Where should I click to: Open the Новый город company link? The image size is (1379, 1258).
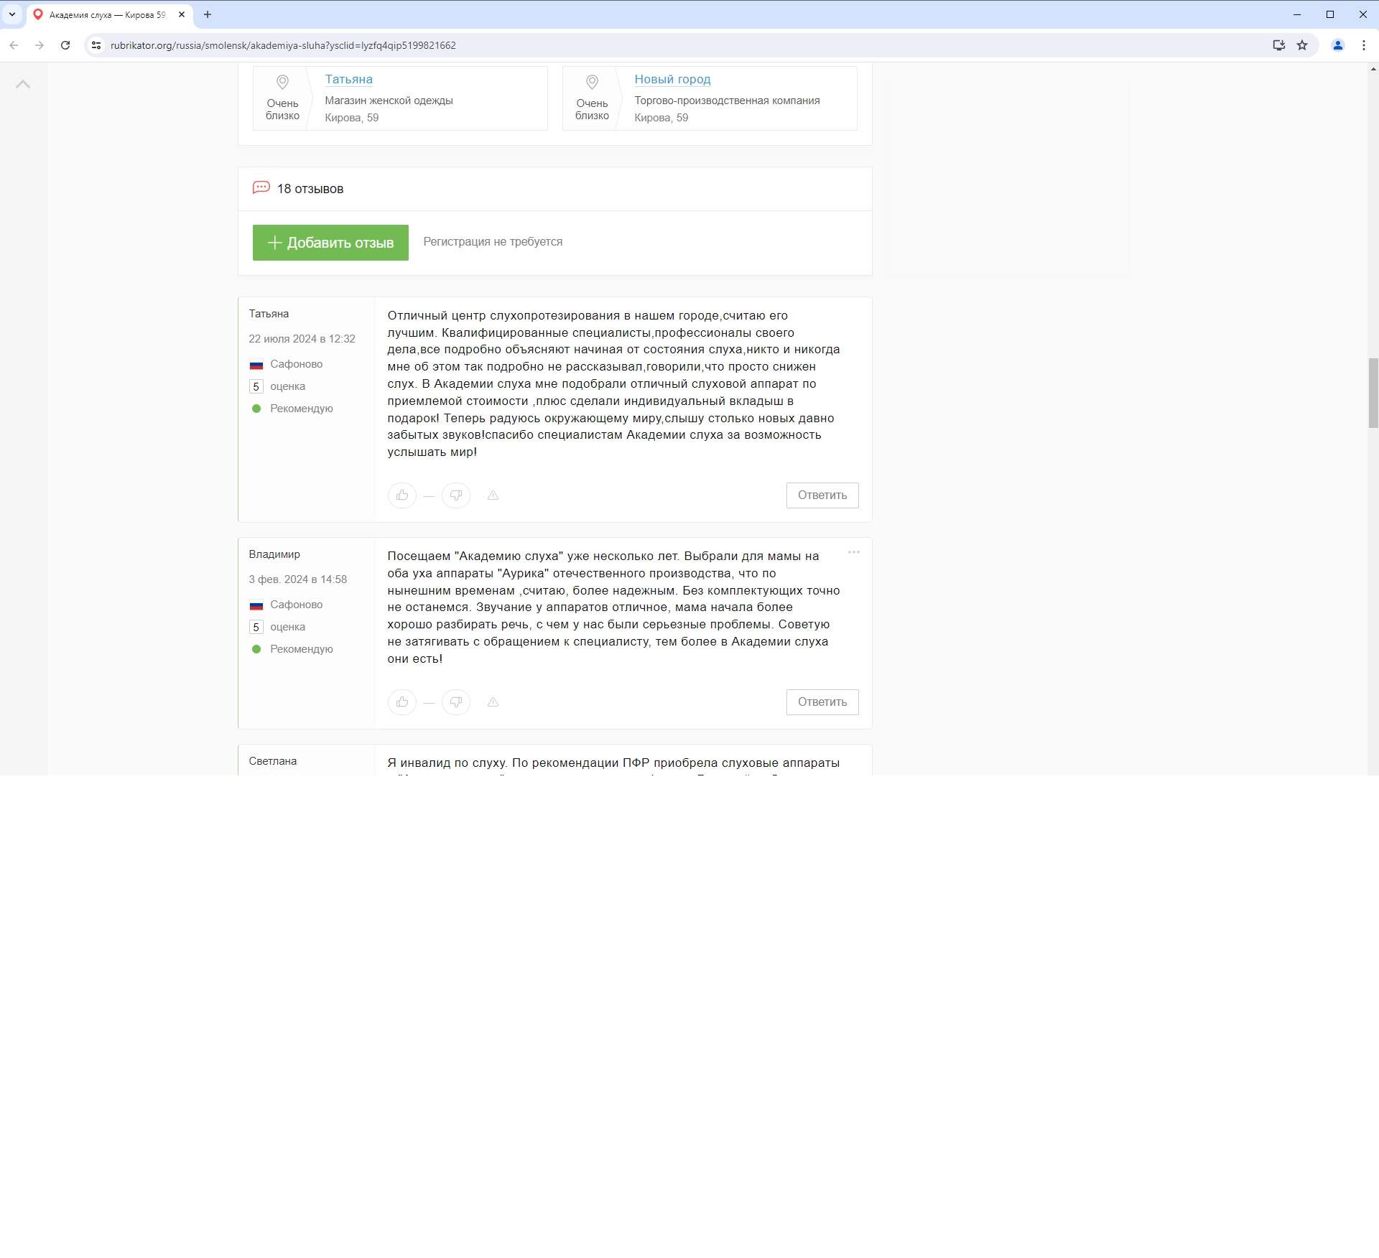pos(672,80)
